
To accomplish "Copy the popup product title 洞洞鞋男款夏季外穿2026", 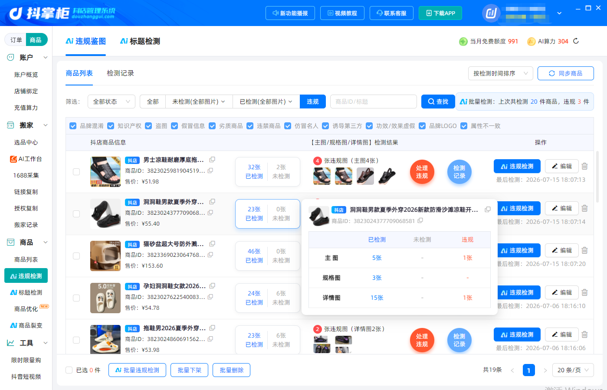I will (x=488, y=210).
